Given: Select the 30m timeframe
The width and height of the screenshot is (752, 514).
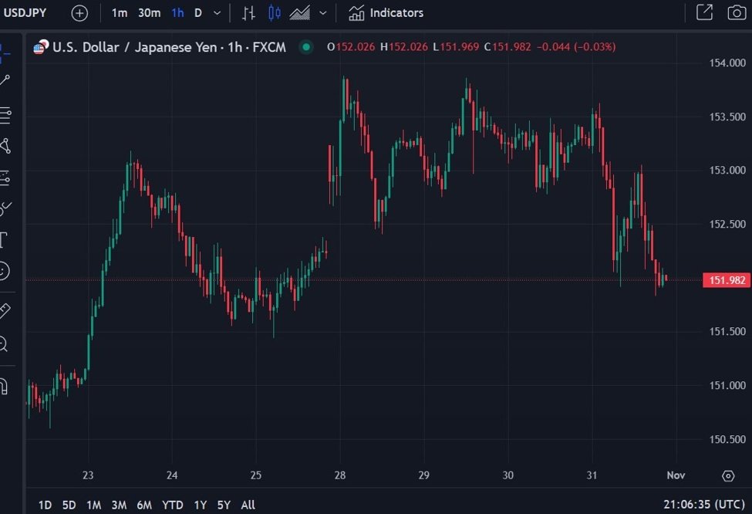Looking at the screenshot, I should [x=149, y=13].
